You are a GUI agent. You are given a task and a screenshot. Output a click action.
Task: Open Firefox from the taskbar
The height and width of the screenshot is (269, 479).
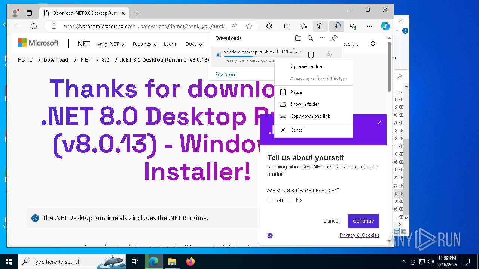pos(190,262)
